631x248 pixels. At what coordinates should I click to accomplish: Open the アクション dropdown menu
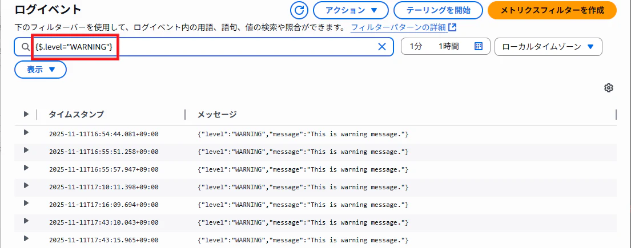351,10
